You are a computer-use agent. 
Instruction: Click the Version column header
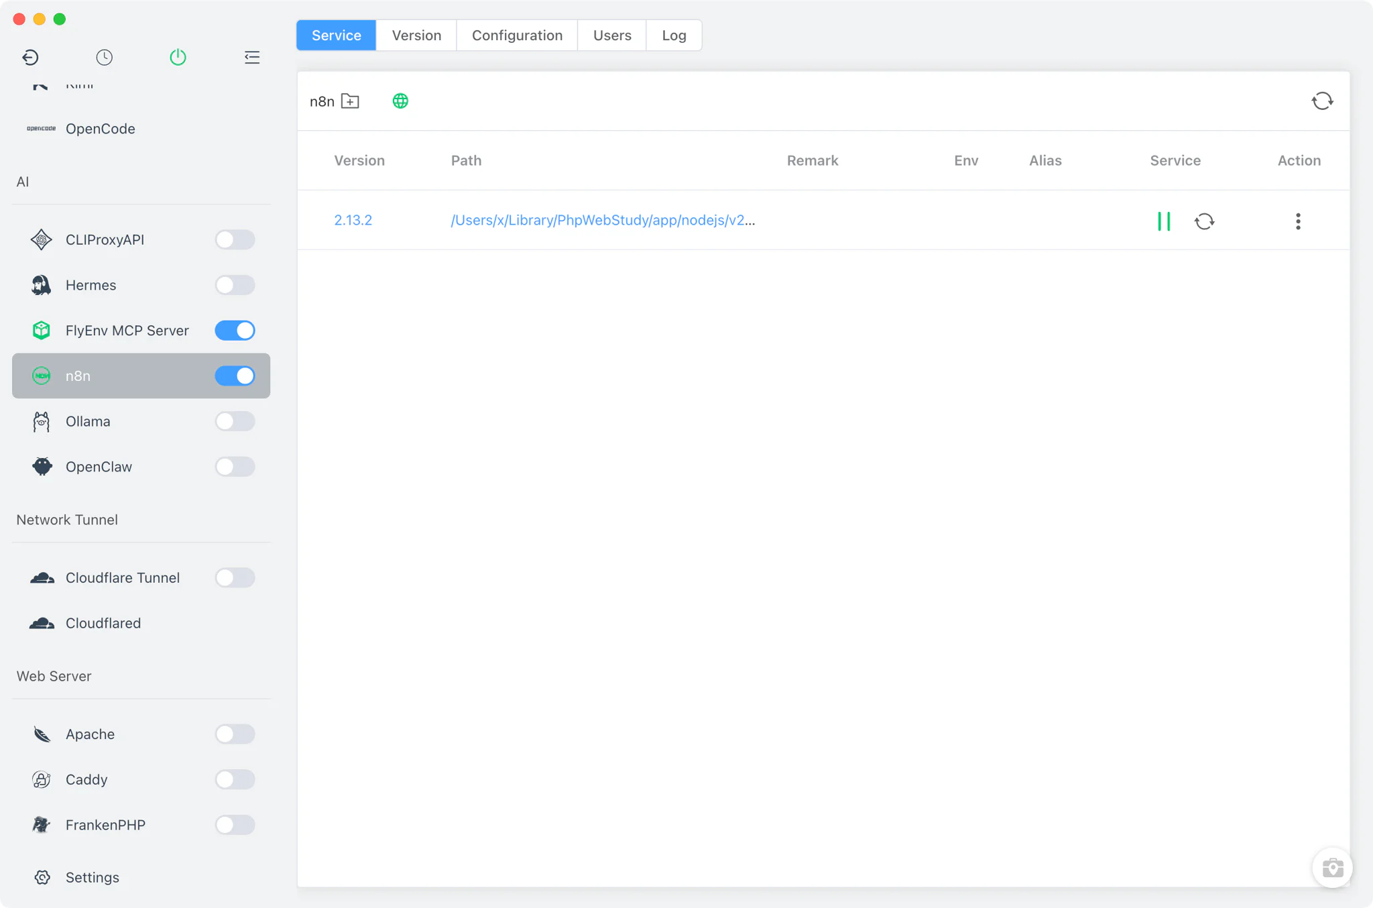click(359, 161)
